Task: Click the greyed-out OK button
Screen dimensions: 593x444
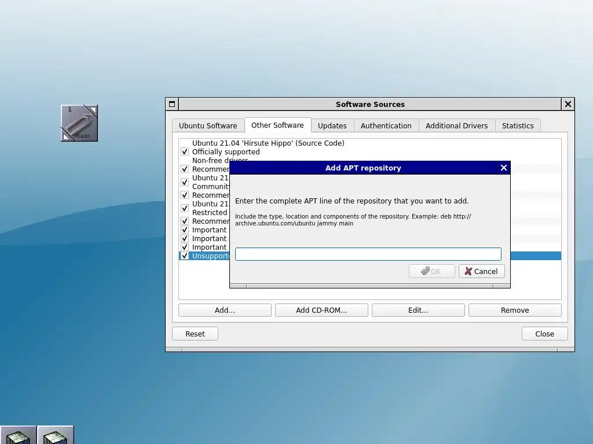Action: (431, 271)
